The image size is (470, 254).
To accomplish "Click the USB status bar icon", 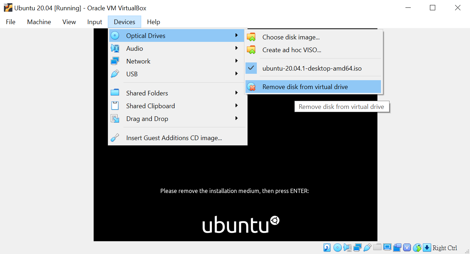I will click(367, 248).
